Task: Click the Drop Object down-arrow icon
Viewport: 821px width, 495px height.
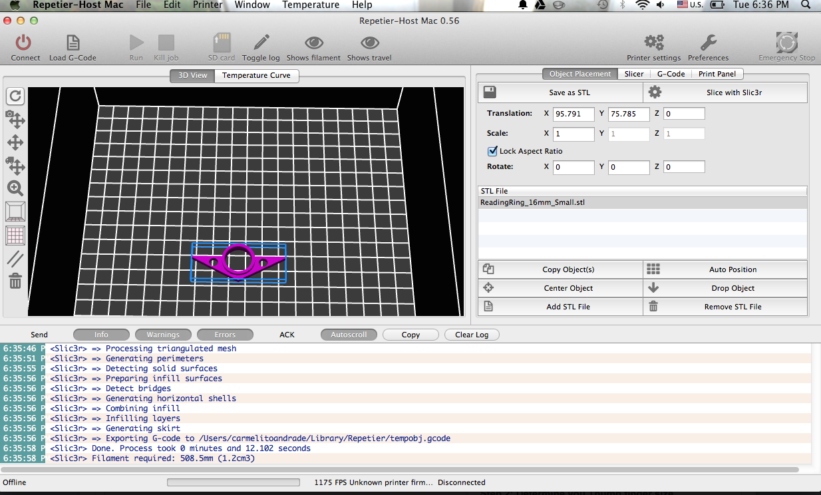Action: (x=653, y=288)
